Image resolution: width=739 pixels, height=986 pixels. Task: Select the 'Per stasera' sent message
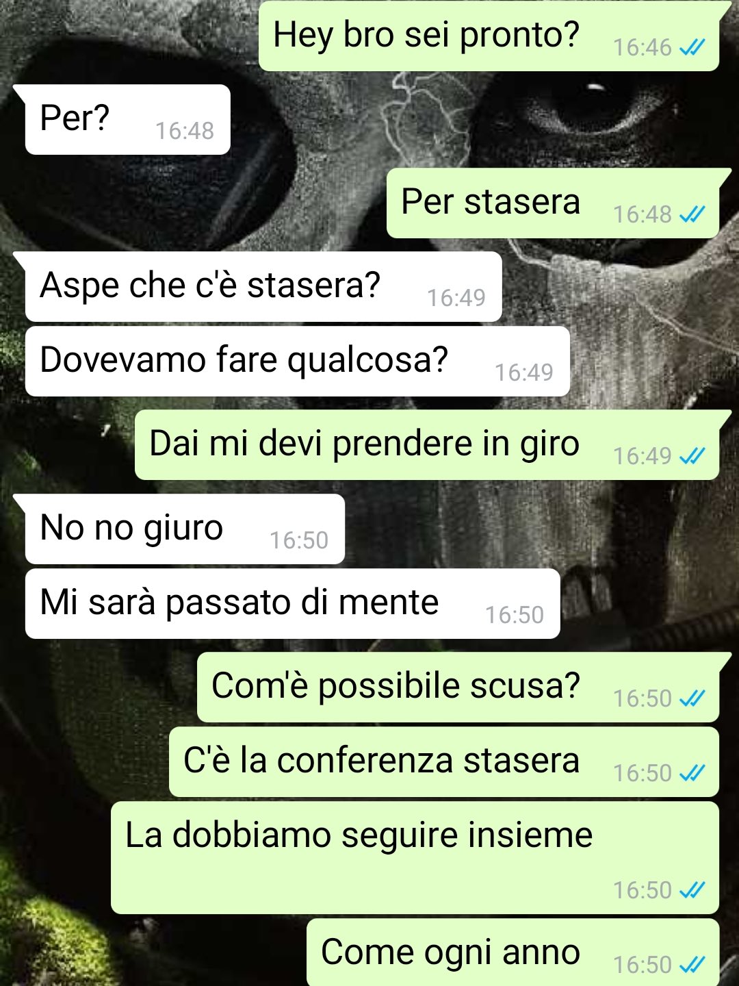pyautogui.click(x=553, y=203)
